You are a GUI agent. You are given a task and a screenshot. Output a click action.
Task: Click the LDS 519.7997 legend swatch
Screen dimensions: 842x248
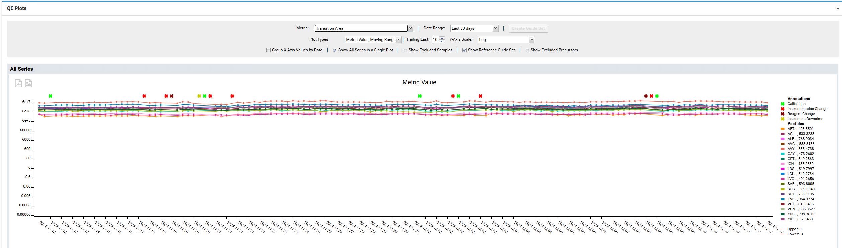pos(783,169)
